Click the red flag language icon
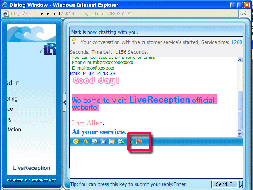Screen dimensions: 253x190 pos(139,142)
